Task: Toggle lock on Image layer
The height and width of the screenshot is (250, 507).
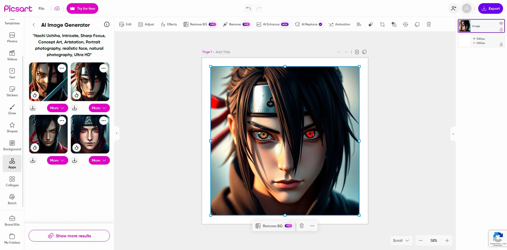Action: coord(501,30)
